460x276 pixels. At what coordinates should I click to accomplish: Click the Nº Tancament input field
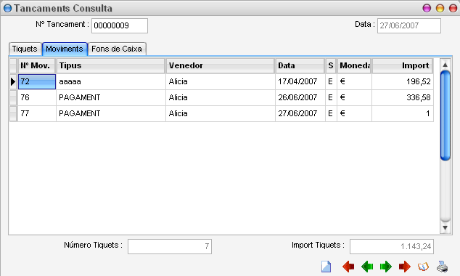(120, 25)
